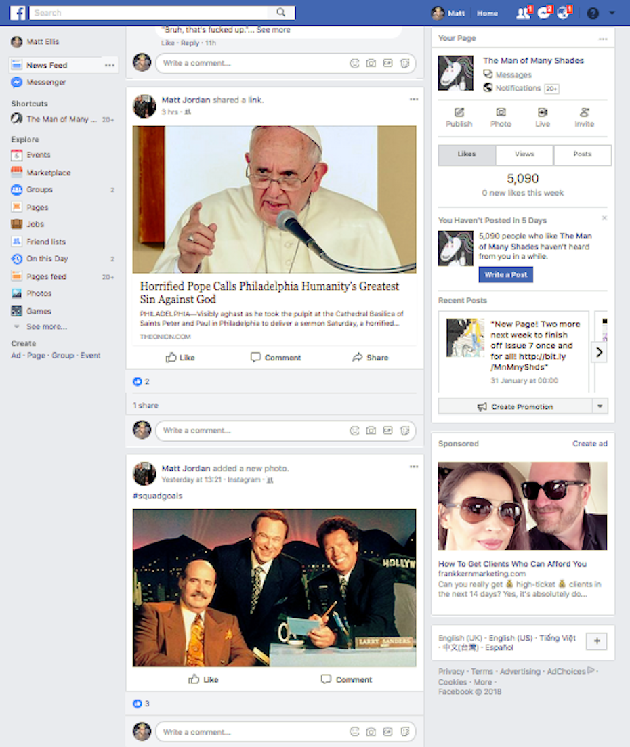This screenshot has width=630, height=747.
Task: Like the #squadgoals photo post
Action: (203, 679)
